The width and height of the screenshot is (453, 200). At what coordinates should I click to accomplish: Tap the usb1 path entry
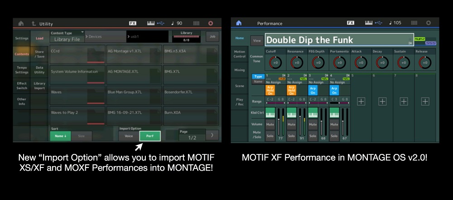click(147, 37)
